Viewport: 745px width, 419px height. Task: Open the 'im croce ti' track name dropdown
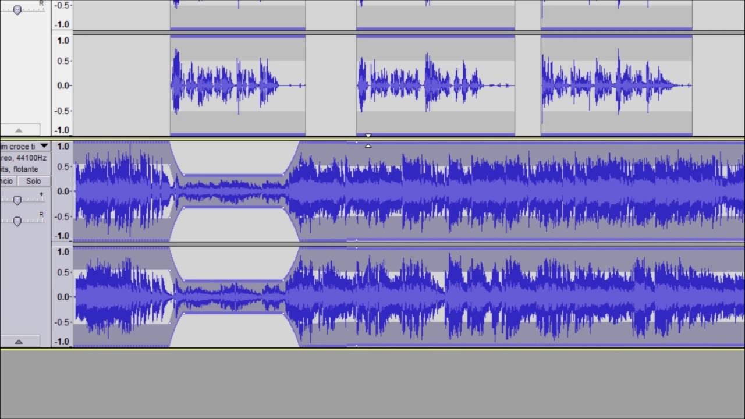pyautogui.click(x=25, y=147)
